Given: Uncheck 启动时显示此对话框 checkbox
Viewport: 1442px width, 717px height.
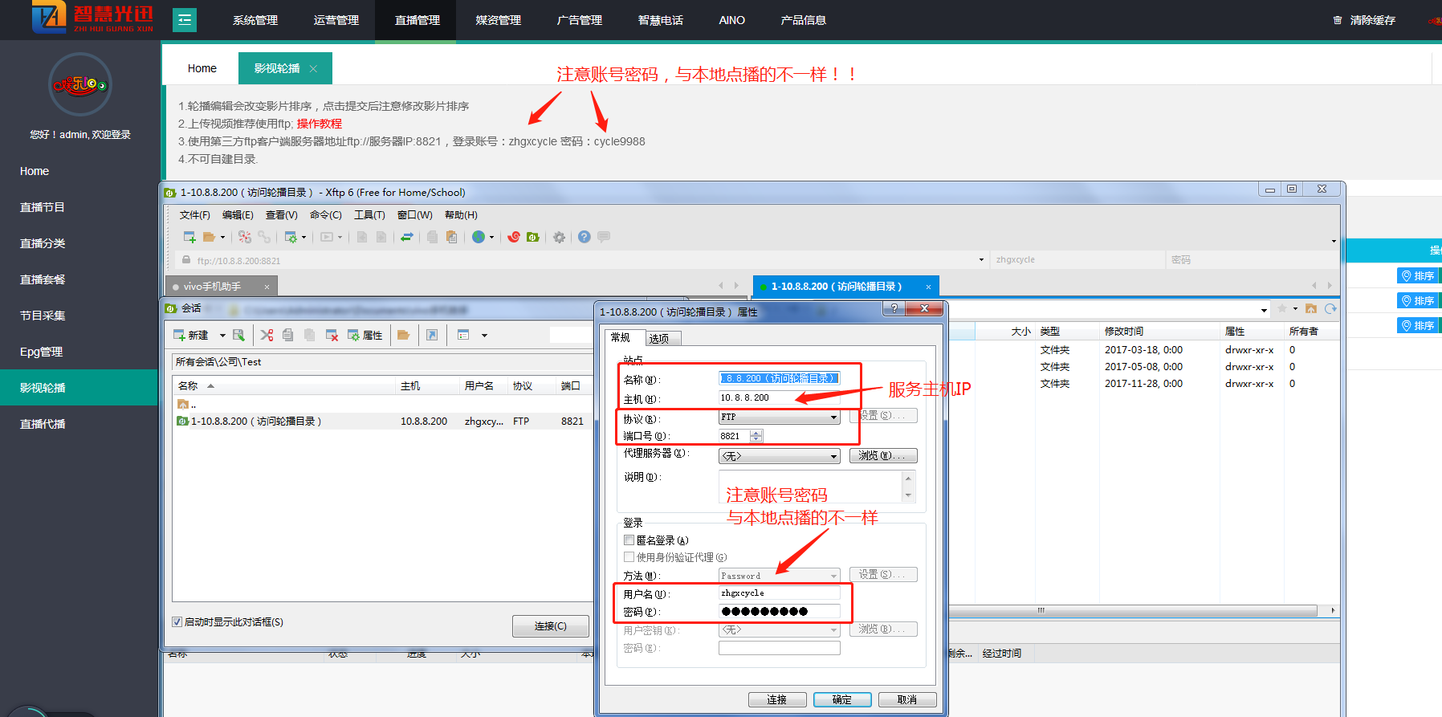Looking at the screenshot, I should pos(177,622).
